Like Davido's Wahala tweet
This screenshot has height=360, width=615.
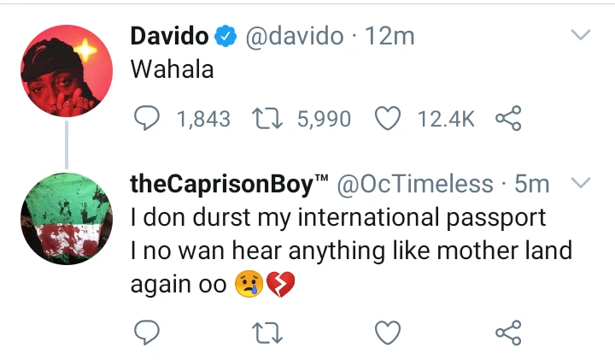[x=389, y=119]
